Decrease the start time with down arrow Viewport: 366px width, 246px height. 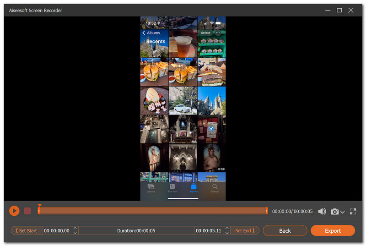point(75,233)
